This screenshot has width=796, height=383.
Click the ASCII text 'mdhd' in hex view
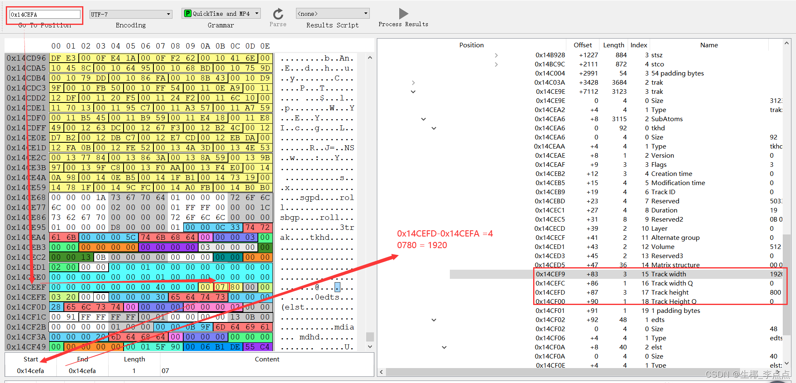pos(310,337)
